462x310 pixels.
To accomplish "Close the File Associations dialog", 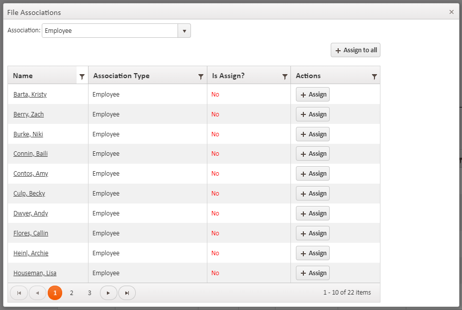I will click(452, 12).
